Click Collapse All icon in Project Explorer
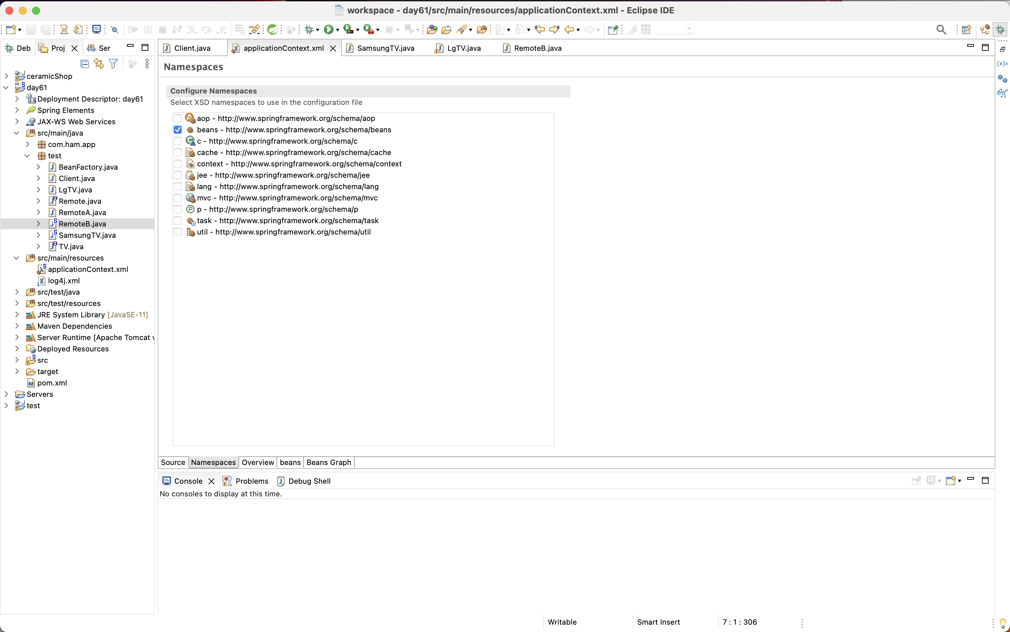Viewport: 1010px width, 632px height. pos(85,64)
